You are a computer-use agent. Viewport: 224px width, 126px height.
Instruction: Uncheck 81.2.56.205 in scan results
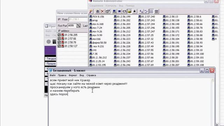pos(59,35)
